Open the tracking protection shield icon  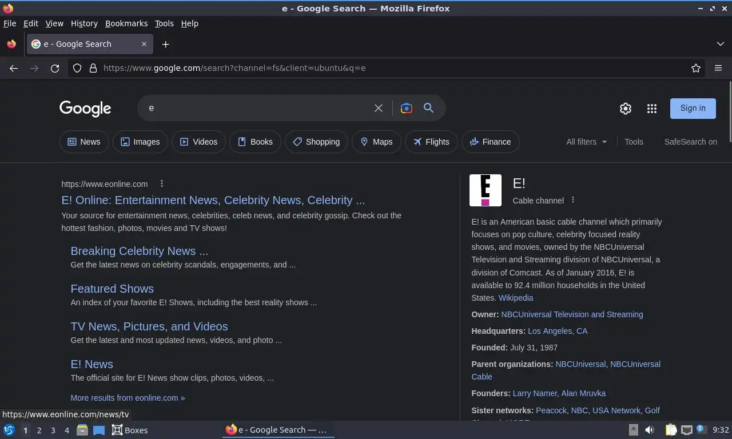(77, 68)
